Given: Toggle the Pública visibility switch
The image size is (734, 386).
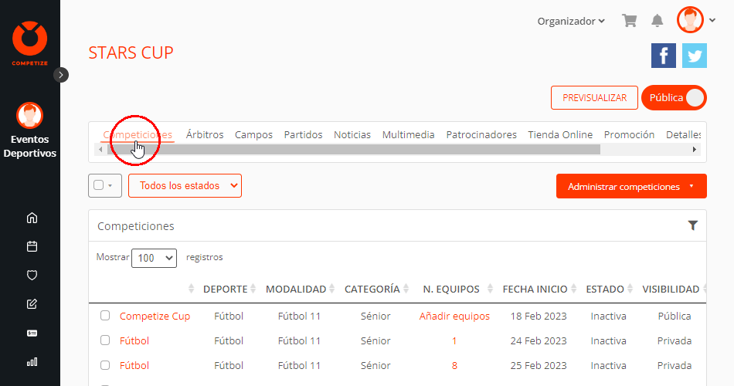Looking at the screenshot, I should [x=674, y=98].
